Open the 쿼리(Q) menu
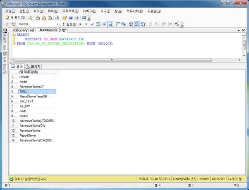Image resolution: width=249 pixels, height=190 pixels. [x=53, y=11]
